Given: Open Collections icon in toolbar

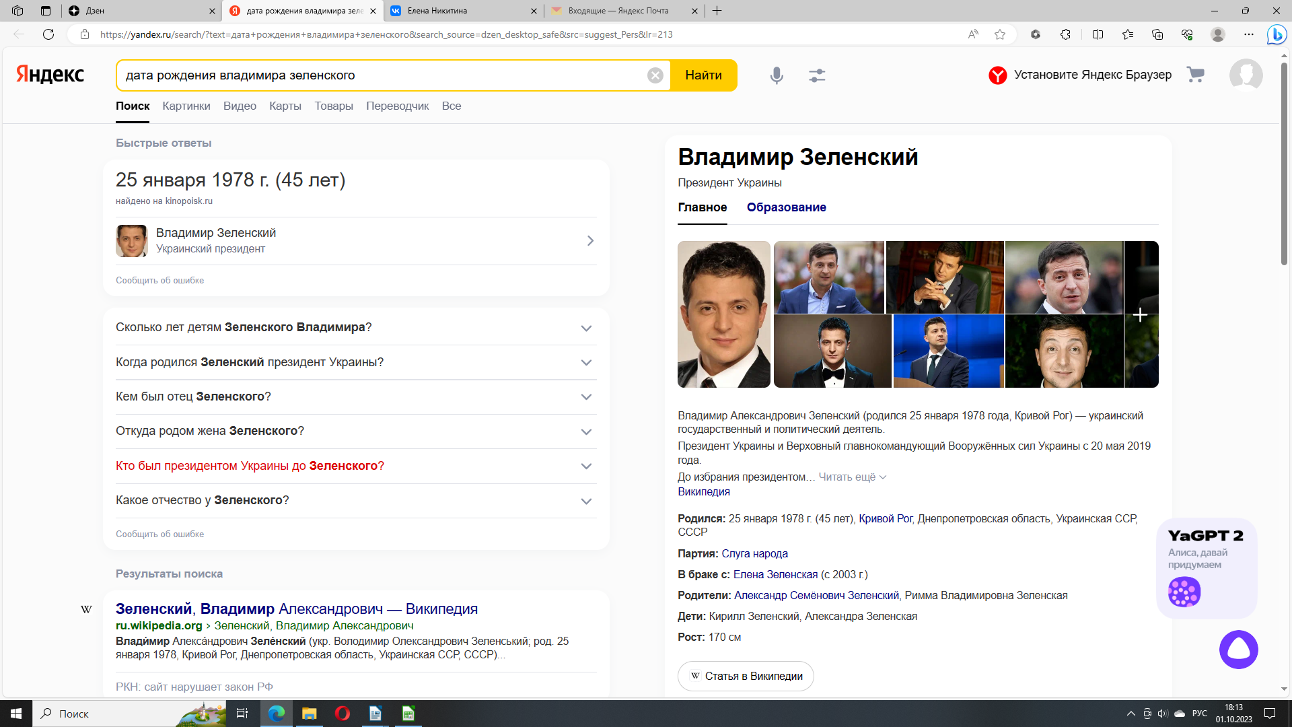Looking at the screenshot, I should click(1157, 34).
